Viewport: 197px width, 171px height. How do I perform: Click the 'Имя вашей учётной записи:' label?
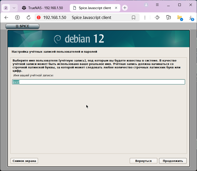(x=33, y=75)
